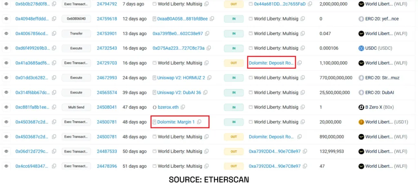Open block number 24759618
The width and height of the screenshot is (418, 187).
[107, 19]
